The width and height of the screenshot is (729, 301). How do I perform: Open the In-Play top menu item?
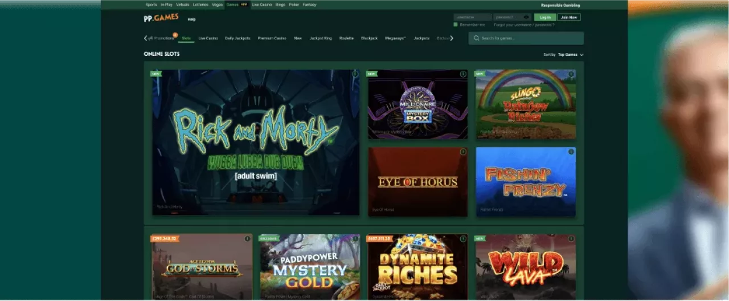[166, 5]
